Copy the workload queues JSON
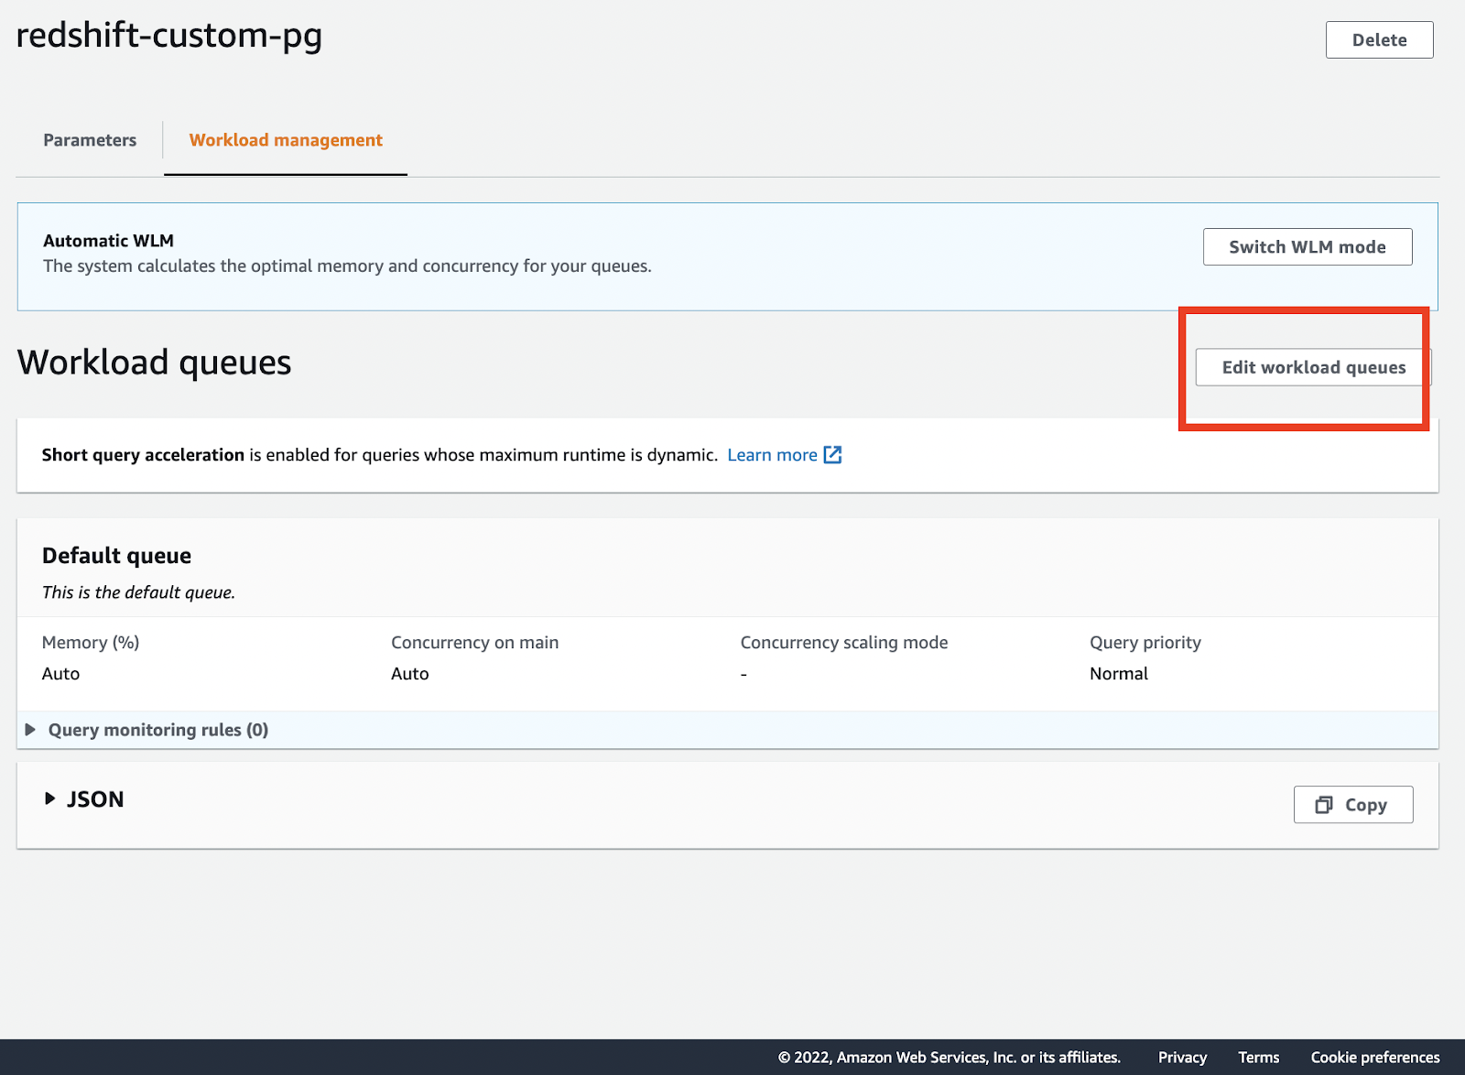The width and height of the screenshot is (1465, 1075). (x=1353, y=805)
